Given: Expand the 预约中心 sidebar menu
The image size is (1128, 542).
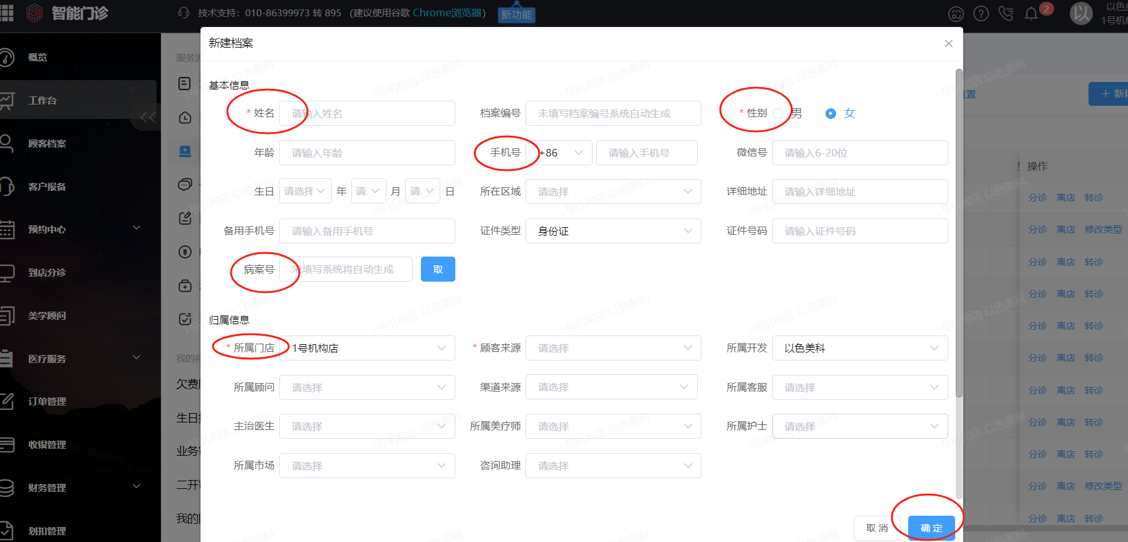Looking at the screenshot, I should (x=75, y=229).
